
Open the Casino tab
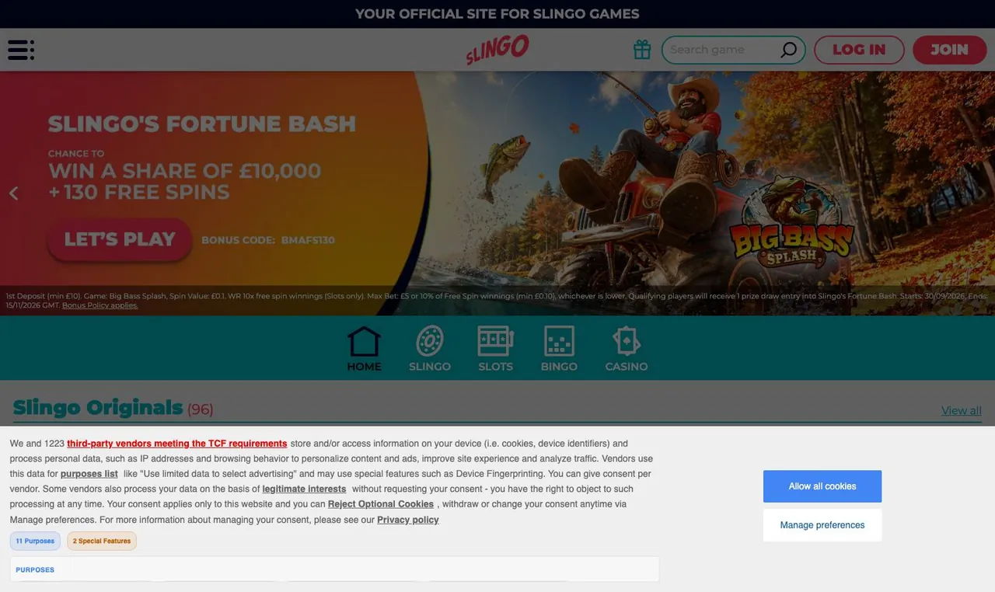tap(627, 349)
